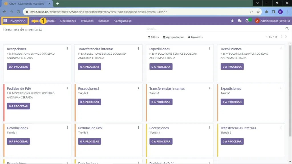Viewport: 292px width, 164px height.
Task: Click 0 A PROCESAR on Transferencias internas F & M card
Action: click(90, 66)
